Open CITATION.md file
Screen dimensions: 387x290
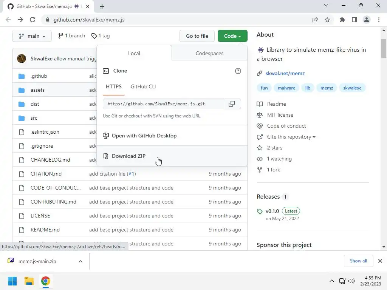(46, 174)
